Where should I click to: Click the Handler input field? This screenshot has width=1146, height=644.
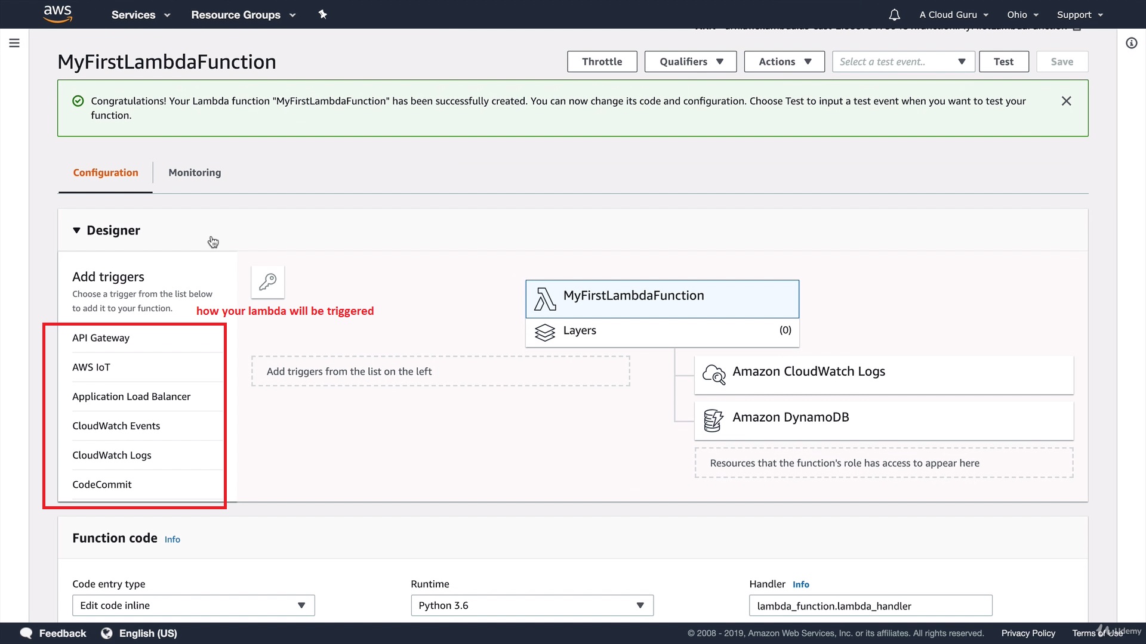[870, 606]
